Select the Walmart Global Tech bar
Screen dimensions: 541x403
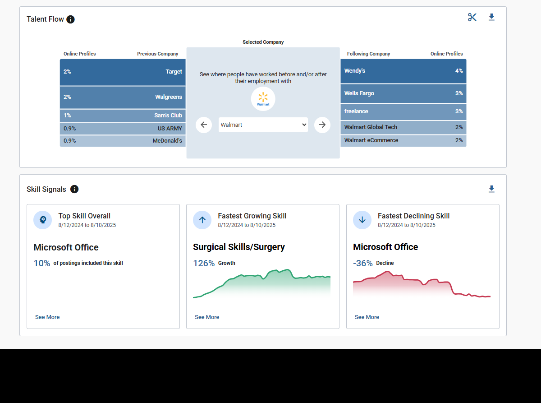coord(403,127)
